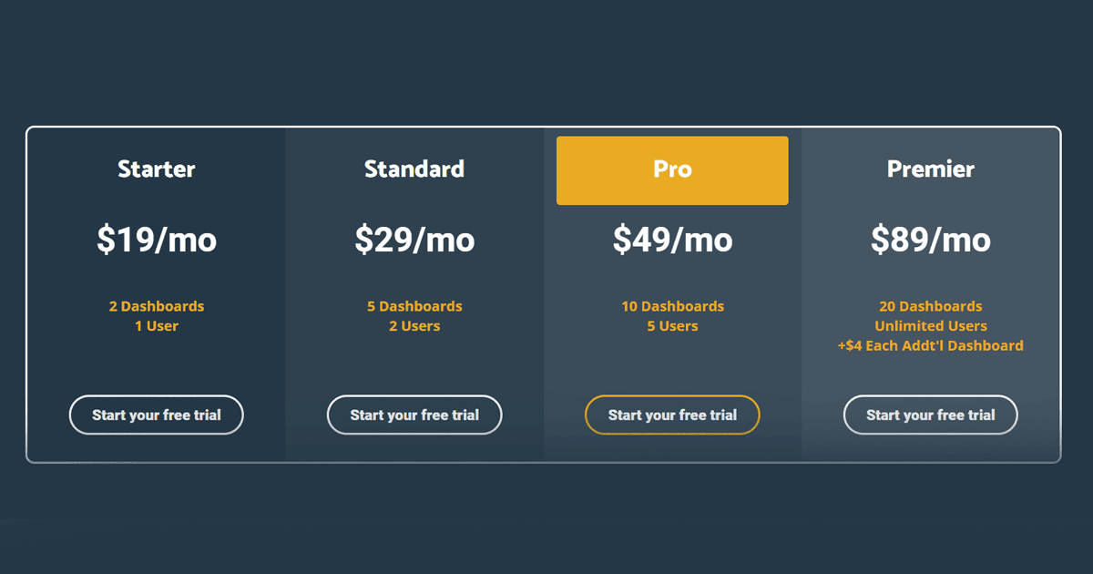Screen dimensions: 1093x574
Task: Click the '2 Dashboards' feature text
Action: point(157,306)
